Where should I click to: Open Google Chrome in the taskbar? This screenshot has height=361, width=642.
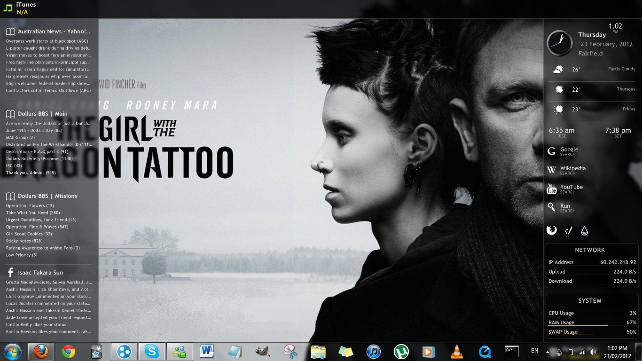pos(69,351)
